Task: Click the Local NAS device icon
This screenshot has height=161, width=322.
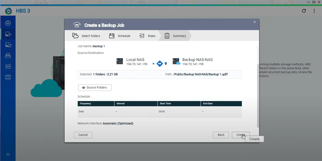Action: pos(120,61)
